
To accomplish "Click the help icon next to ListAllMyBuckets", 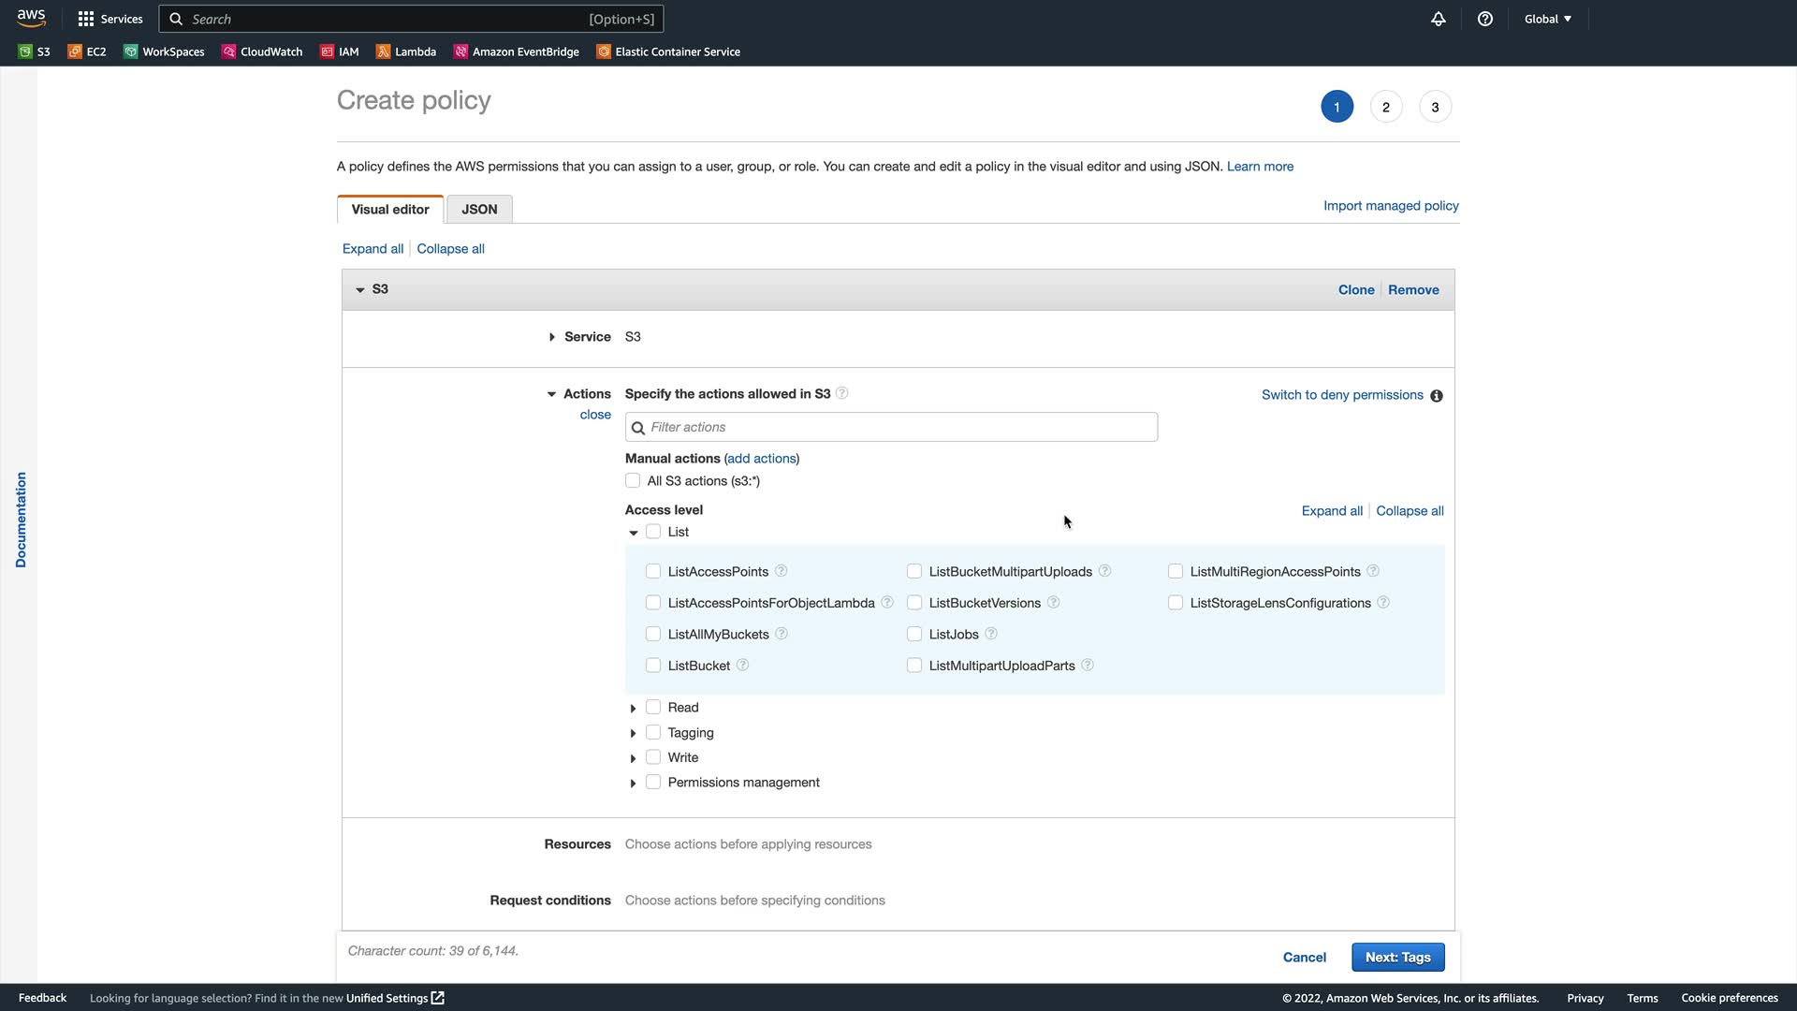I will tap(782, 634).
